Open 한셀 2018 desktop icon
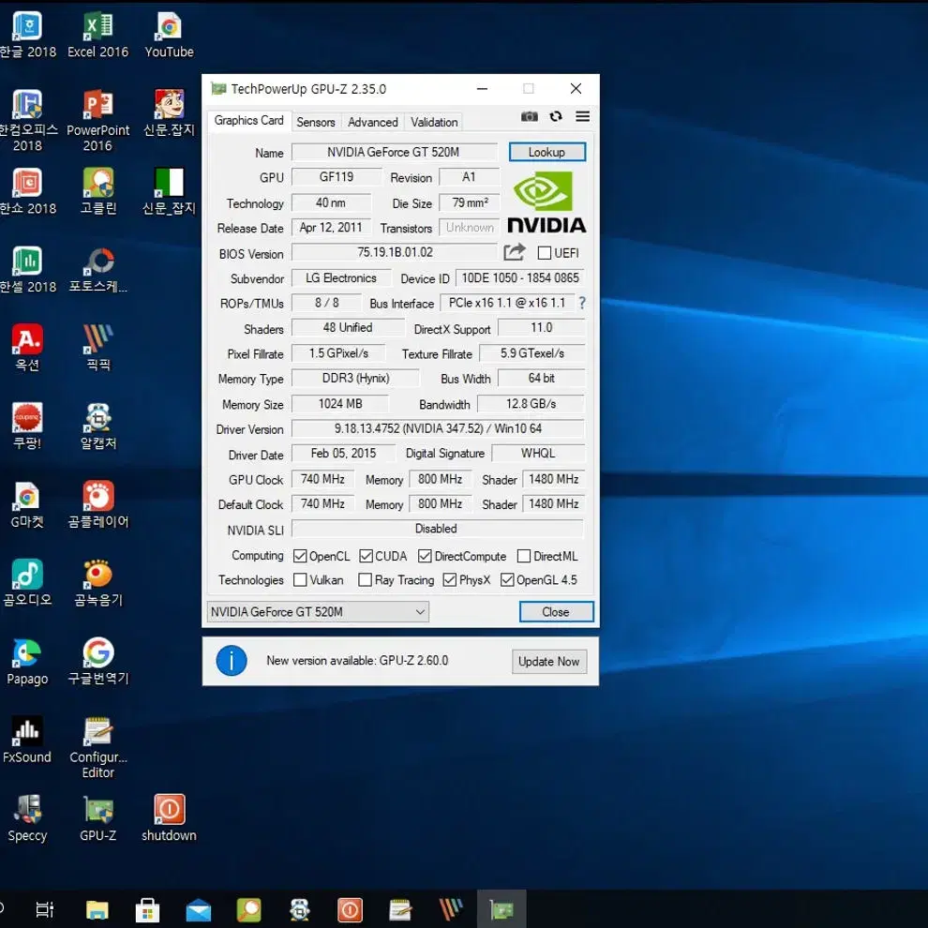Image resolution: width=928 pixels, height=928 pixels. point(27,270)
